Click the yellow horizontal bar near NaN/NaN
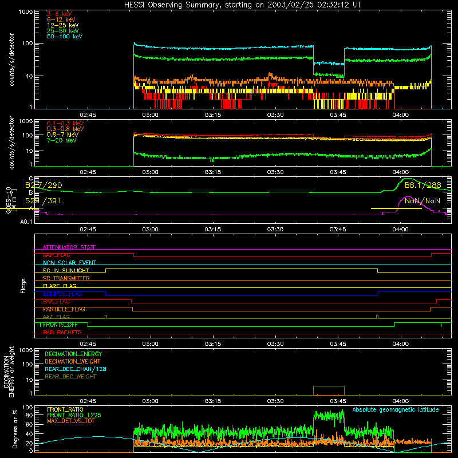 (x=396, y=208)
